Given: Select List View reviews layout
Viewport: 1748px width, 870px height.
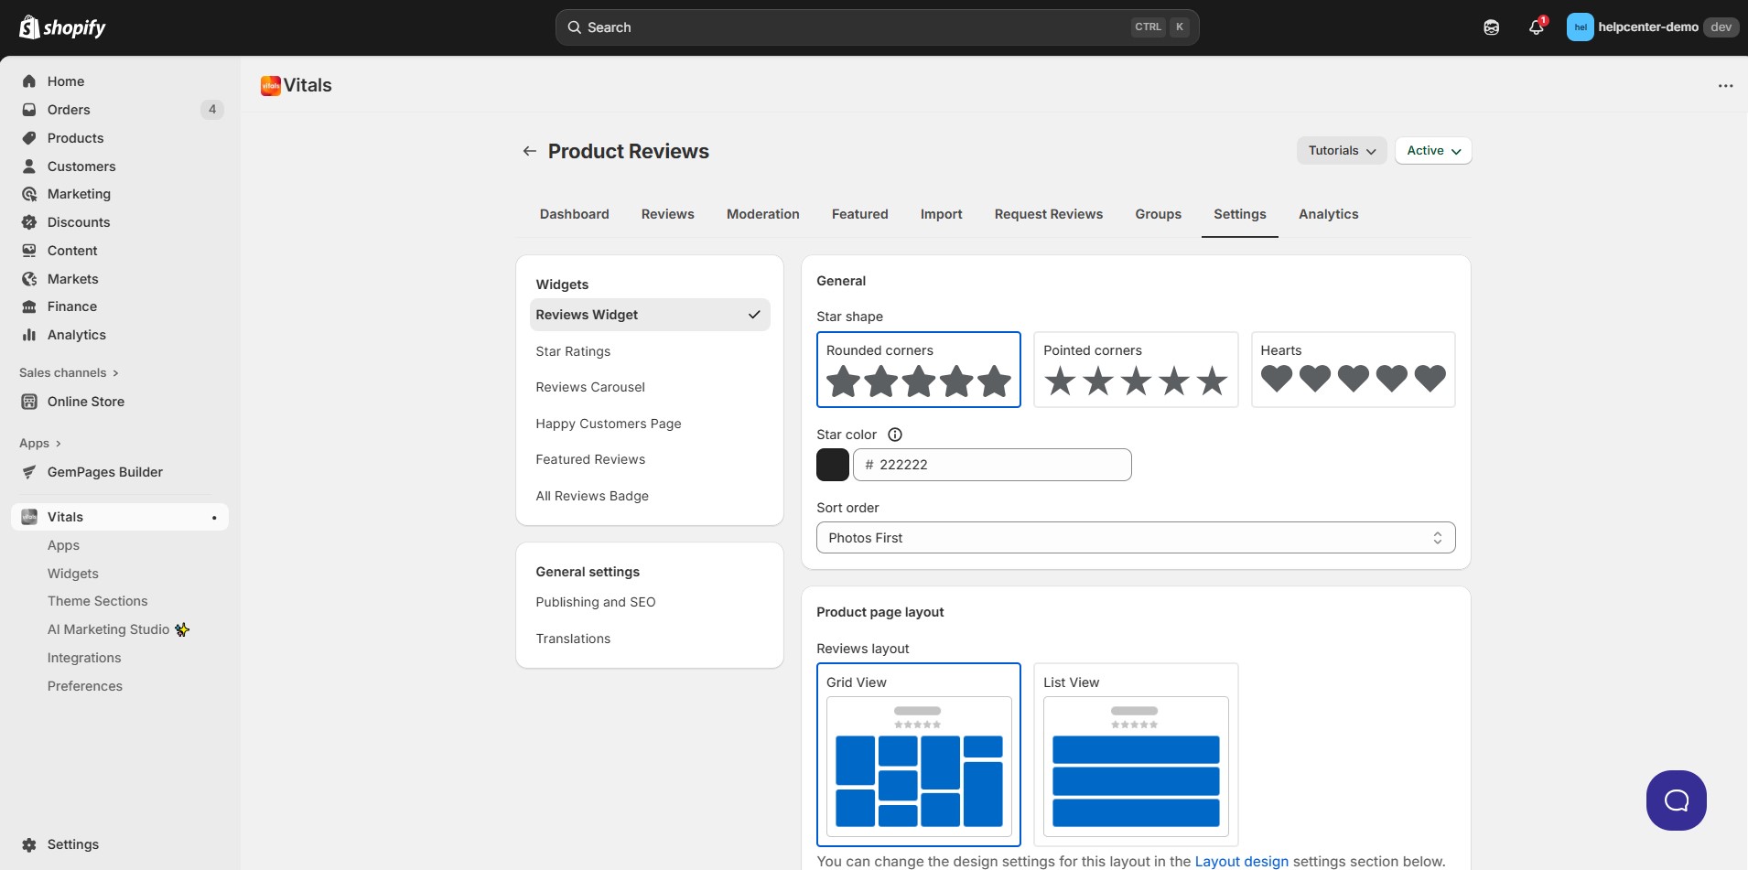Looking at the screenshot, I should [1135, 754].
